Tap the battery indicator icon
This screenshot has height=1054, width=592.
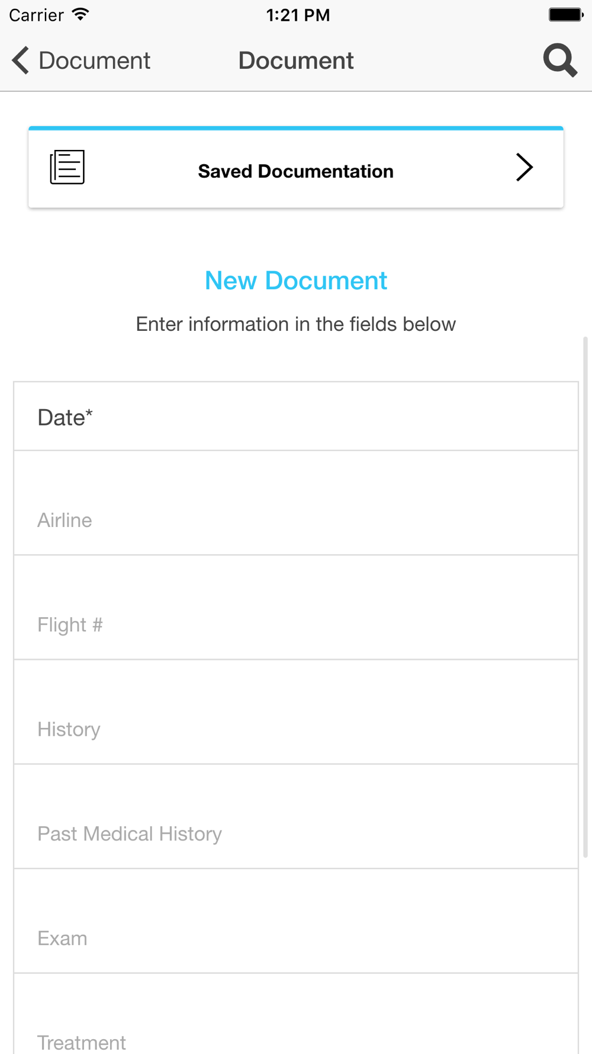tap(565, 14)
